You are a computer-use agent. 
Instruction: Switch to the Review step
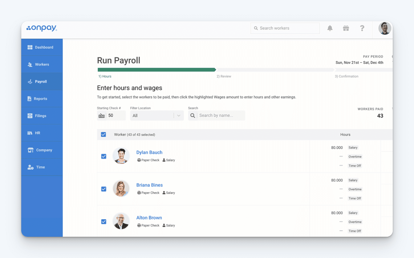point(224,76)
